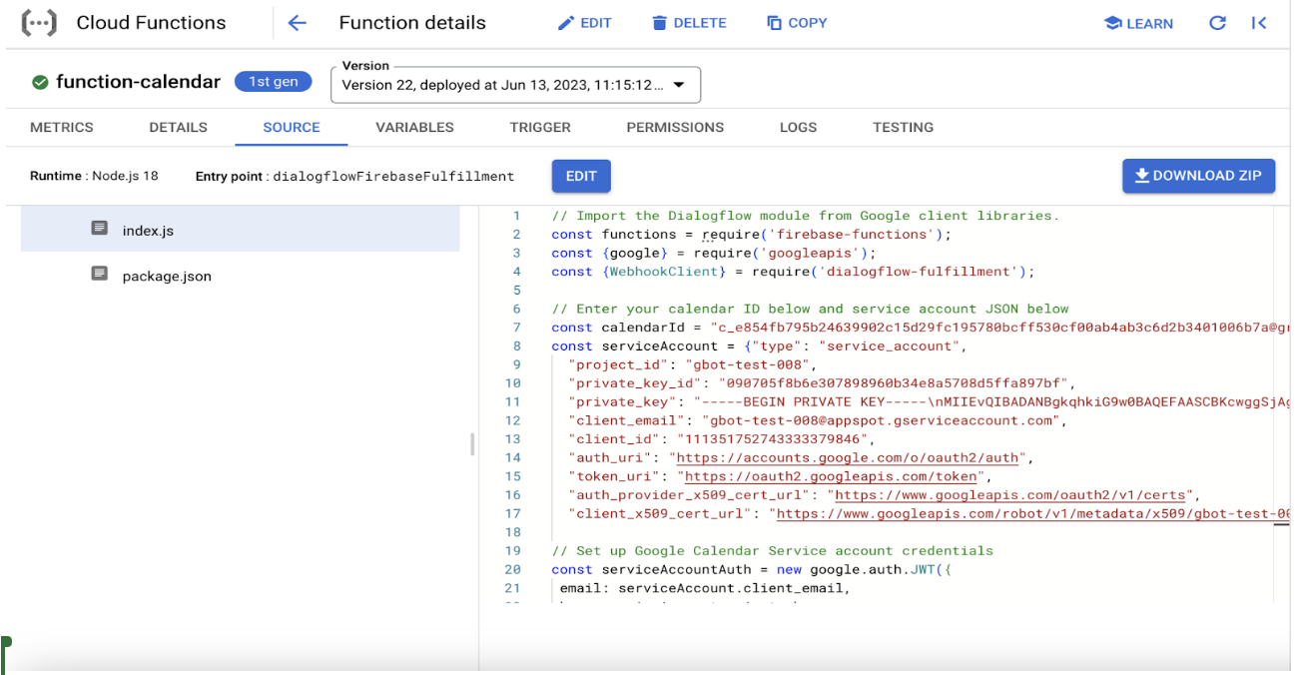Screen dimensions: 1302x675
Task: Click the Cloud Functions logo icon
Action: click(39, 23)
